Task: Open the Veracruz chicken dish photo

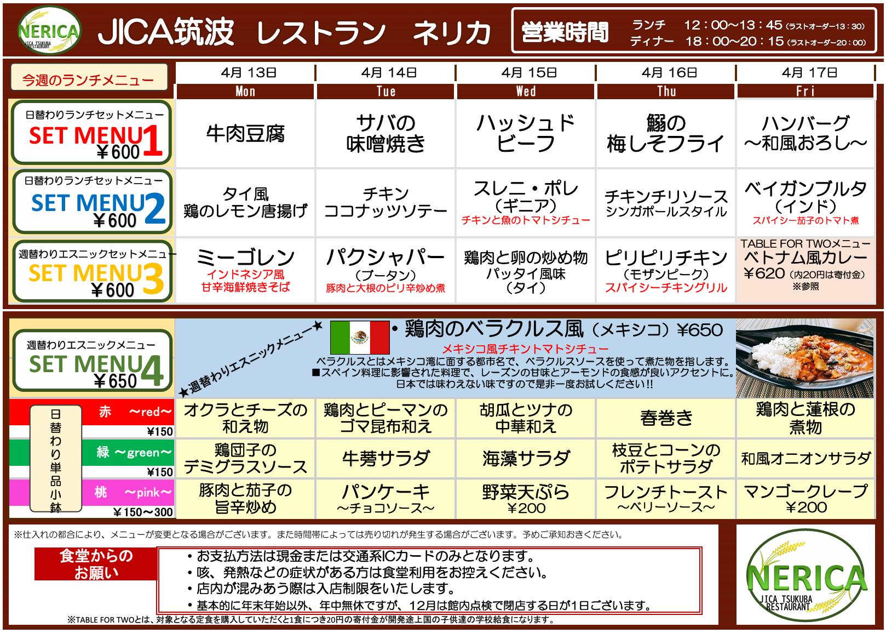Action: click(x=805, y=358)
